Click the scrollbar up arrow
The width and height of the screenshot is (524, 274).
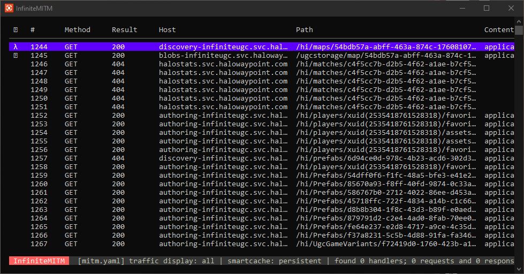(x=519, y=21)
